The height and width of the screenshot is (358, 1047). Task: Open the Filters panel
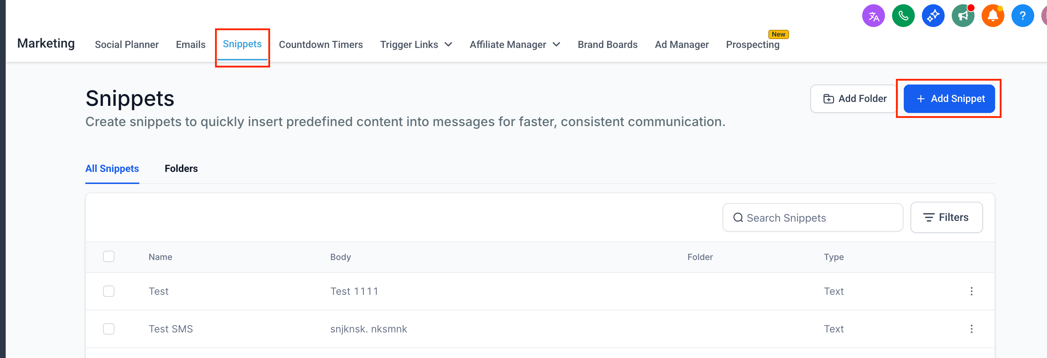click(946, 217)
